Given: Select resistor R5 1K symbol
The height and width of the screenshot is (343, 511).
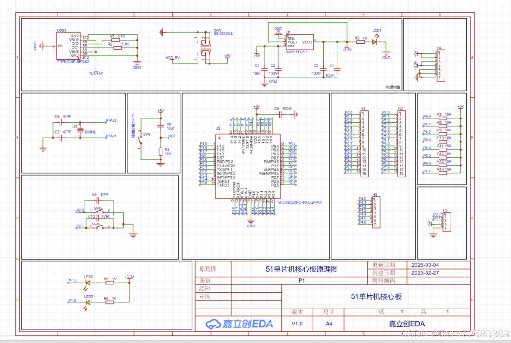Looking at the screenshot, I should (x=110, y=283).
